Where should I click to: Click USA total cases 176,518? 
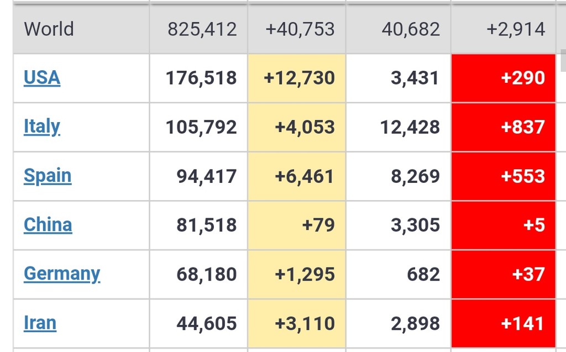(x=201, y=78)
